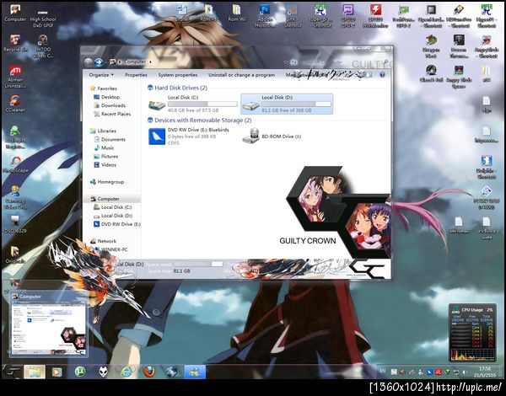Click the Forward arrow in Explorer
Viewport: 506px width, 396px height.
click(x=99, y=62)
